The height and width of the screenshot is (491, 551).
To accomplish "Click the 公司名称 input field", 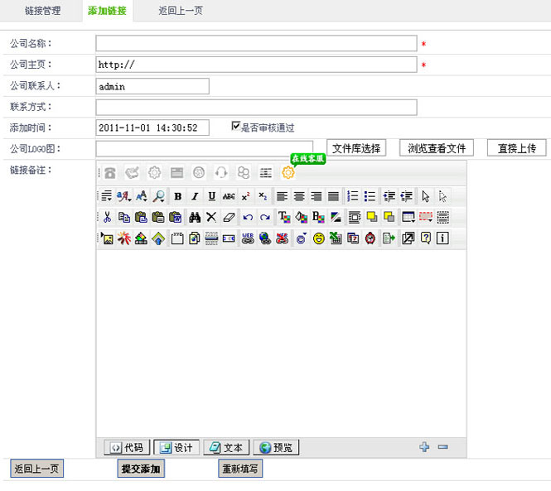I will 256,44.
